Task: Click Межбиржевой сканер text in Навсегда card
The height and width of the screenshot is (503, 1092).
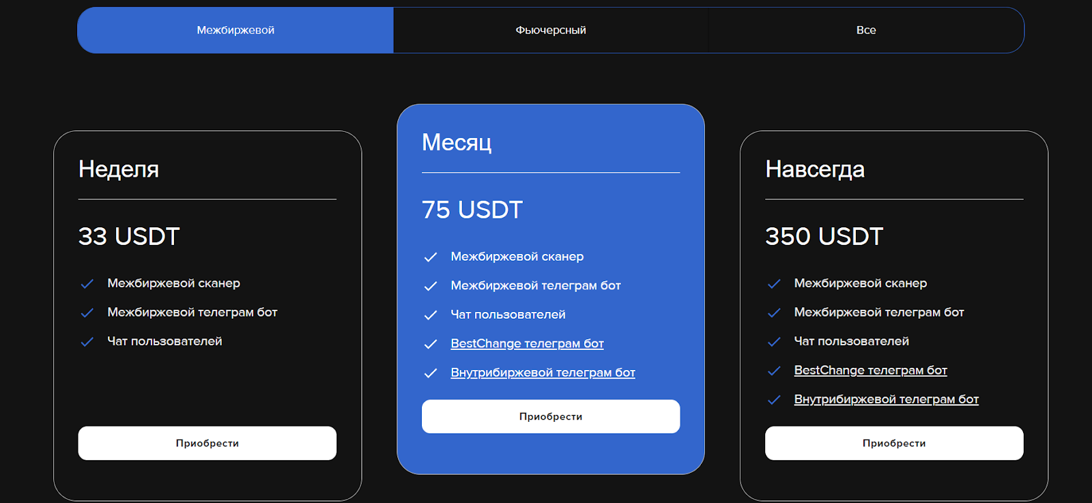Action: tap(861, 283)
